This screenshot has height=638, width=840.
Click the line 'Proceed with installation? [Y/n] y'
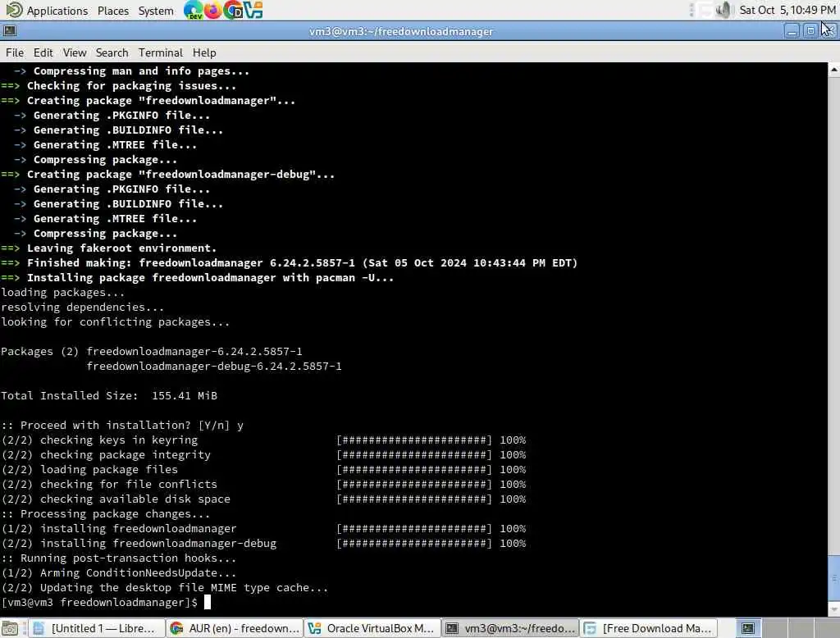122,426
